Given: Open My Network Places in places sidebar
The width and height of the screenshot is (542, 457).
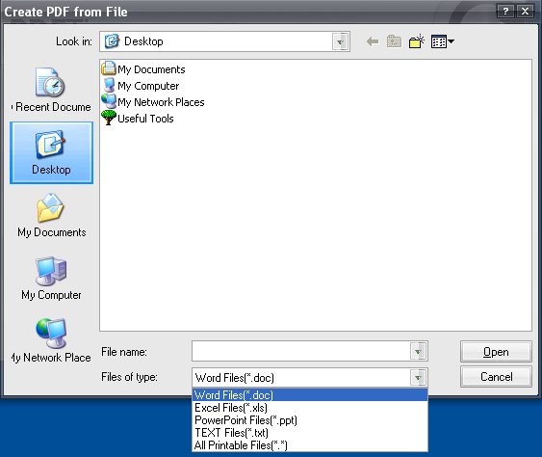Looking at the screenshot, I should click(x=51, y=340).
